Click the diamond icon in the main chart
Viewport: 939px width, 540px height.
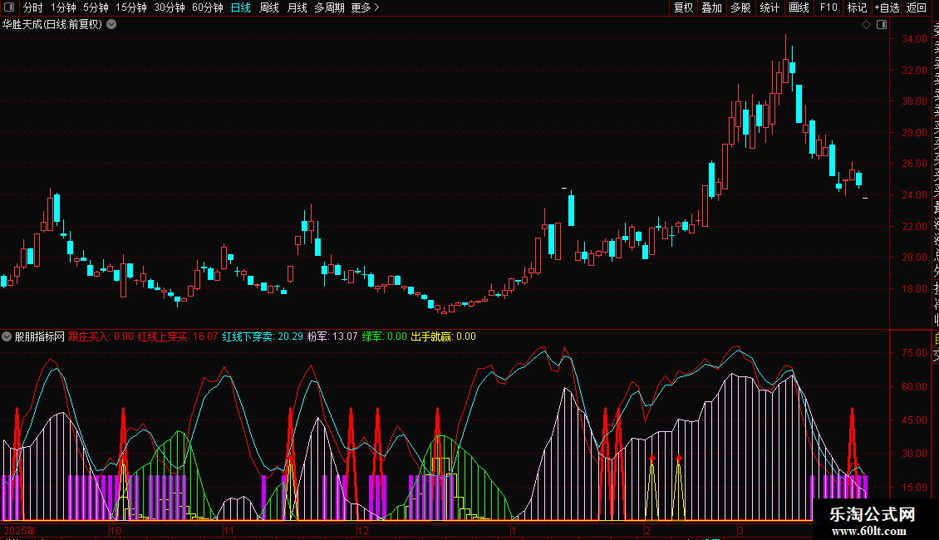pos(866,25)
